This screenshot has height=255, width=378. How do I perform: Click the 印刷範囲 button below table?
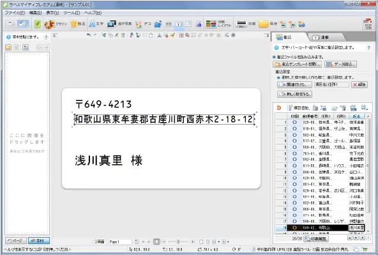pos(316,239)
